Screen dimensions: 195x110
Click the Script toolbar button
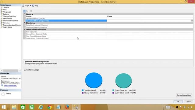(26, 5)
